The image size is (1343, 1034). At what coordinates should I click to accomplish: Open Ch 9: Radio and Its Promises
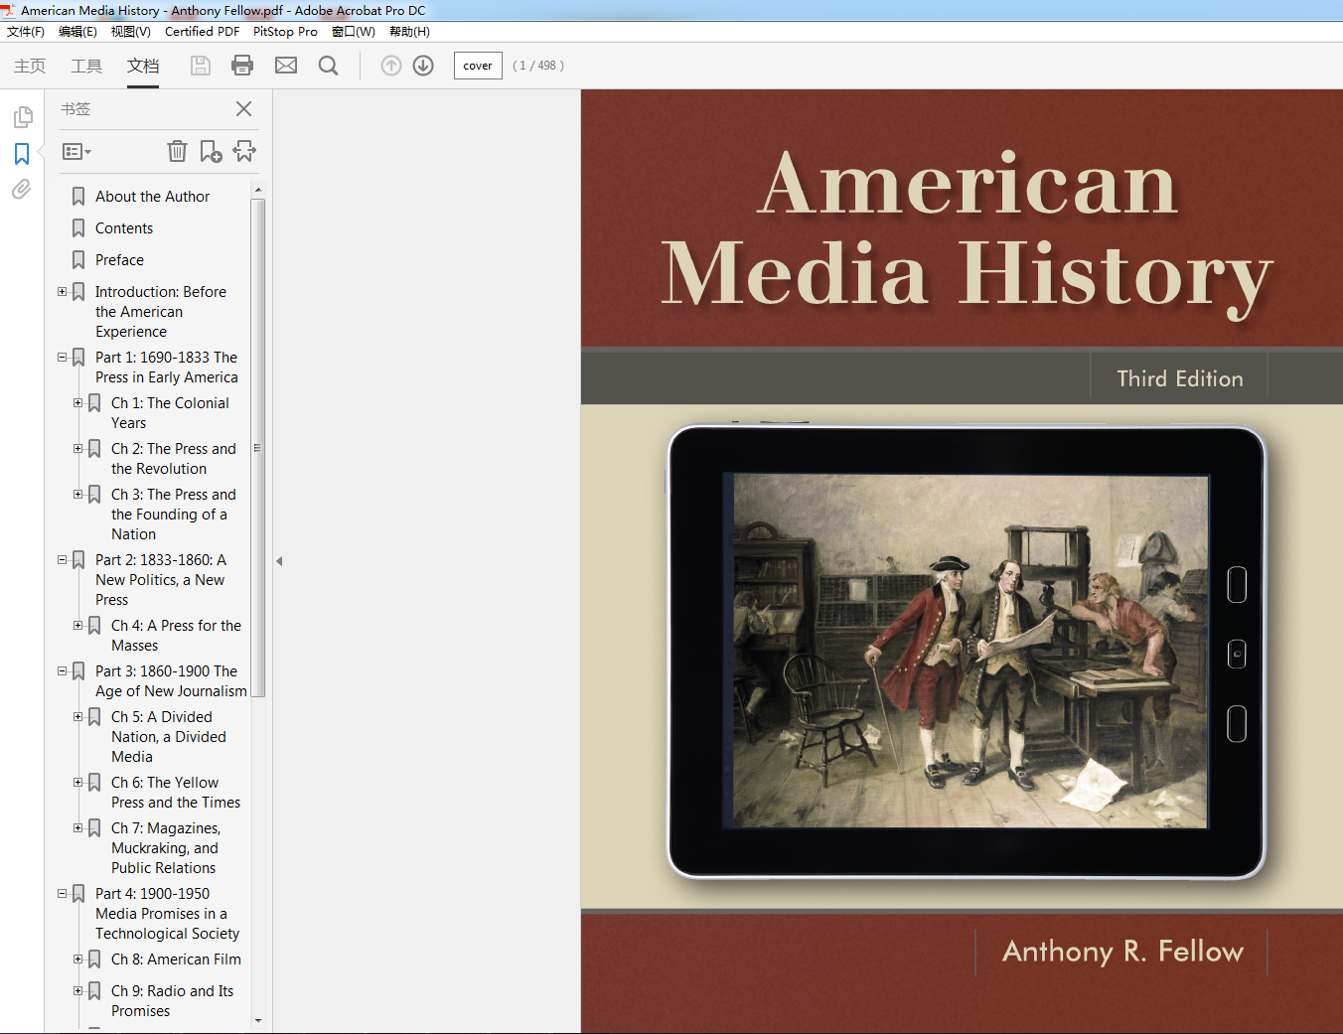(x=173, y=1001)
